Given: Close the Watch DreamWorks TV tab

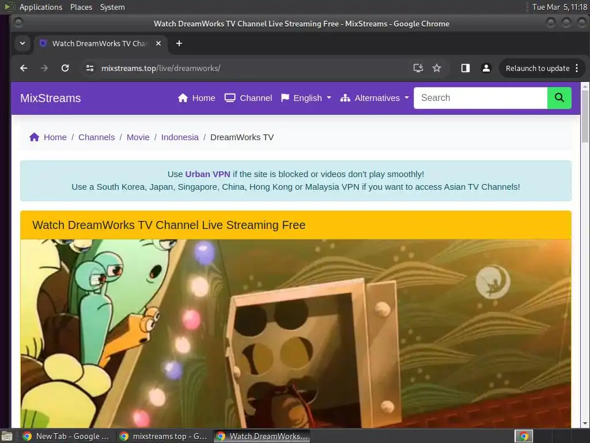Looking at the screenshot, I should pos(158,43).
